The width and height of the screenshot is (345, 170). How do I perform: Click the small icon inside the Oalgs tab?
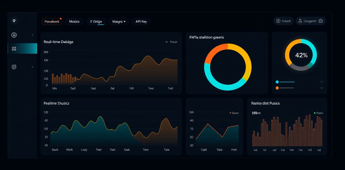[91, 21]
